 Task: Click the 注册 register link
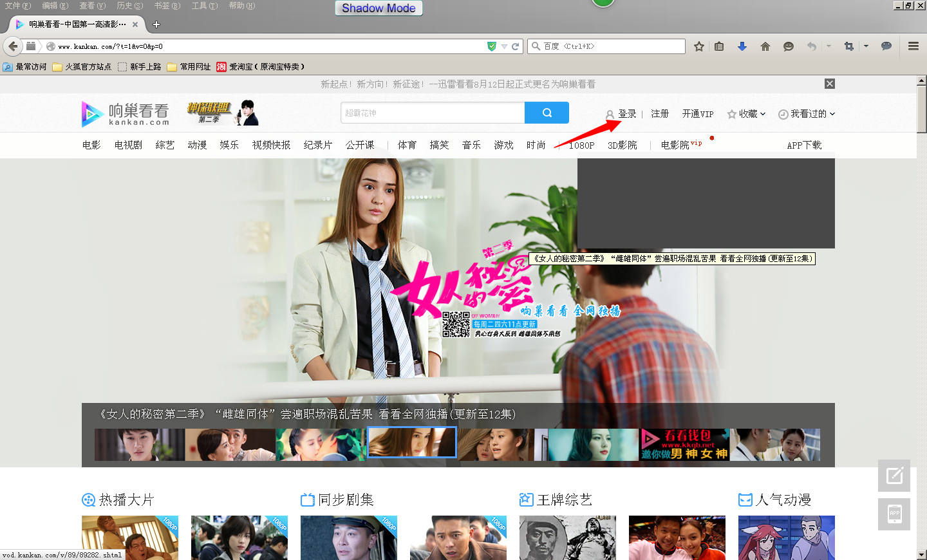[660, 114]
